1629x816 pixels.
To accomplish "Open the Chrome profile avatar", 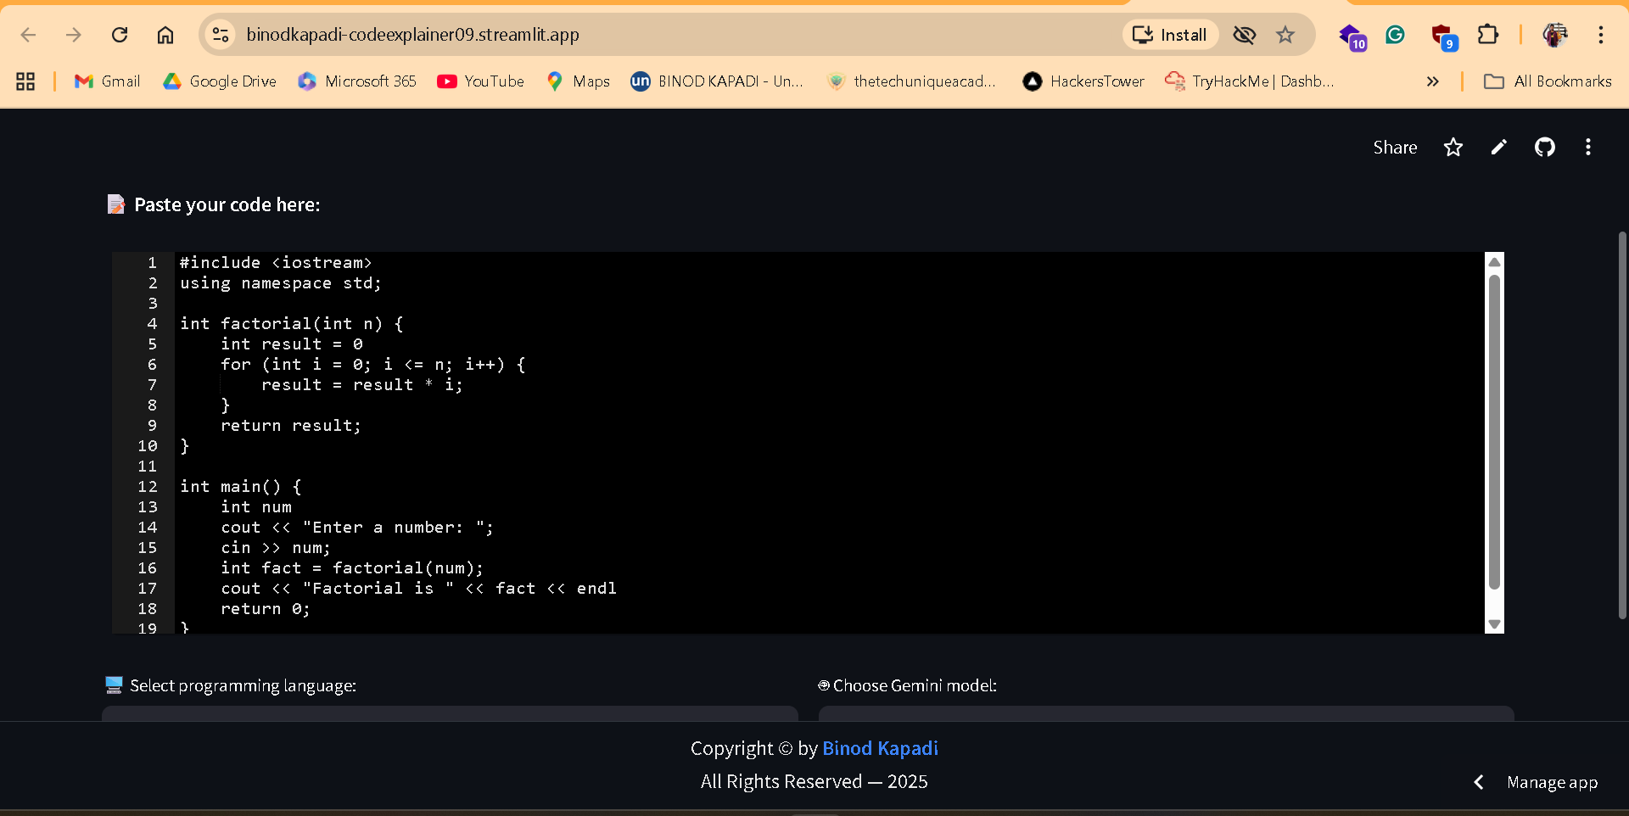I will 1557,35.
